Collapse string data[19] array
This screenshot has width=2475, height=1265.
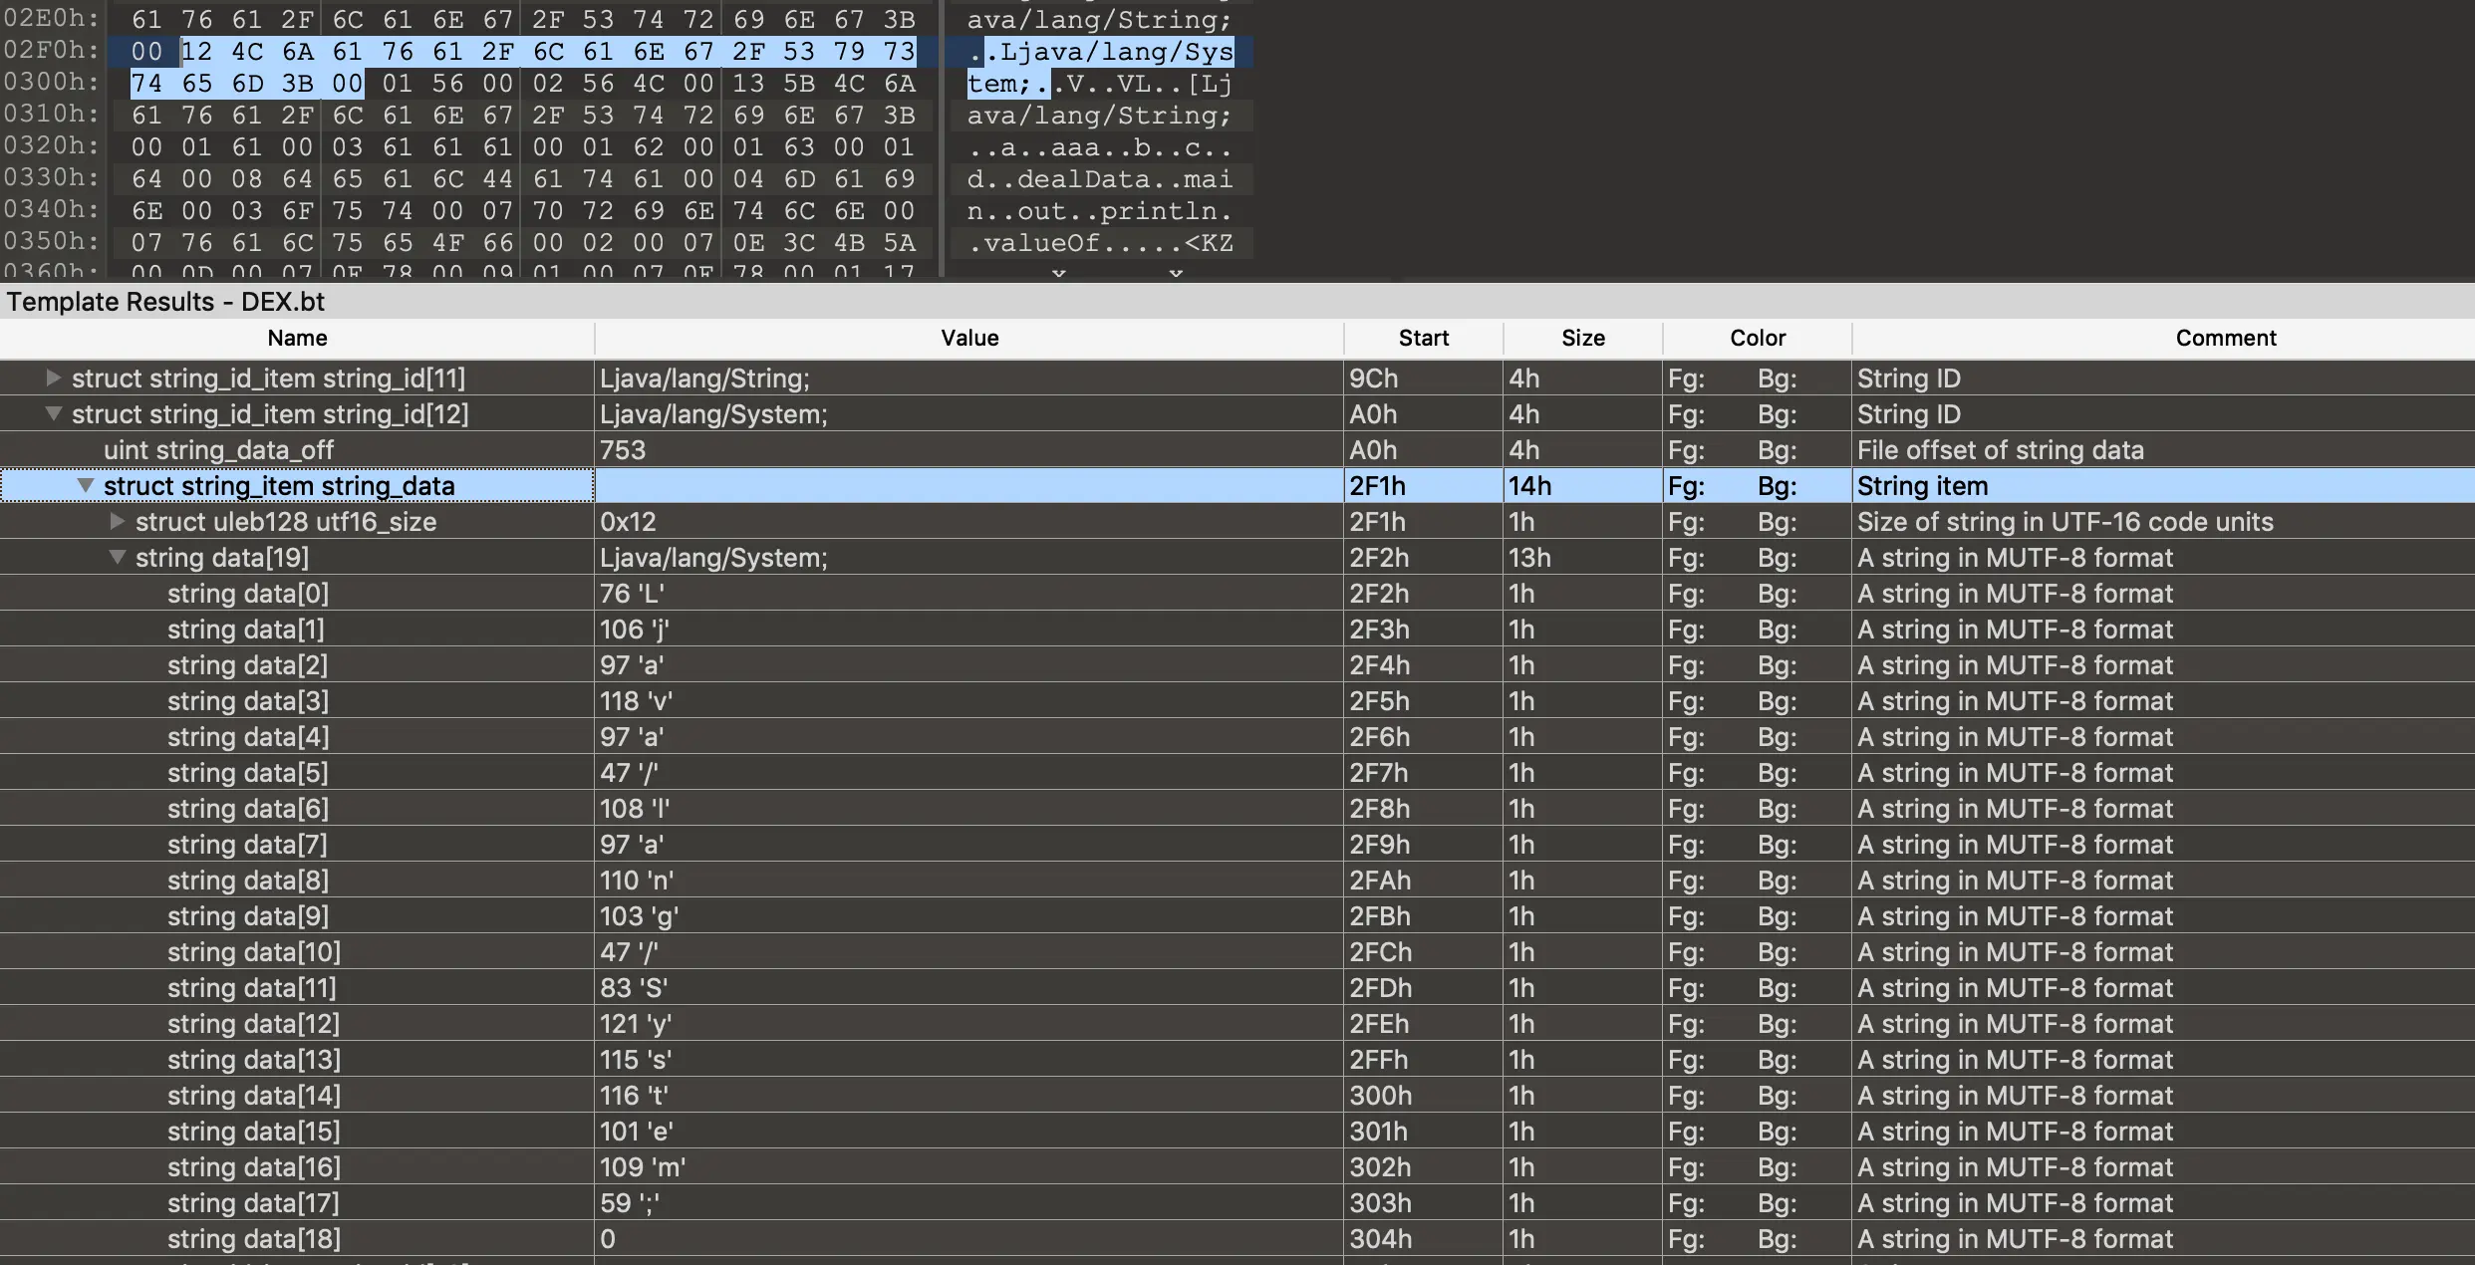pyautogui.click(x=118, y=558)
